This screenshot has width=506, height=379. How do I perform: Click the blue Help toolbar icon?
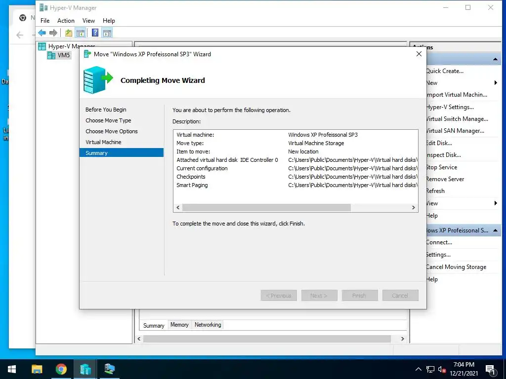pyautogui.click(x=95, y=33)
